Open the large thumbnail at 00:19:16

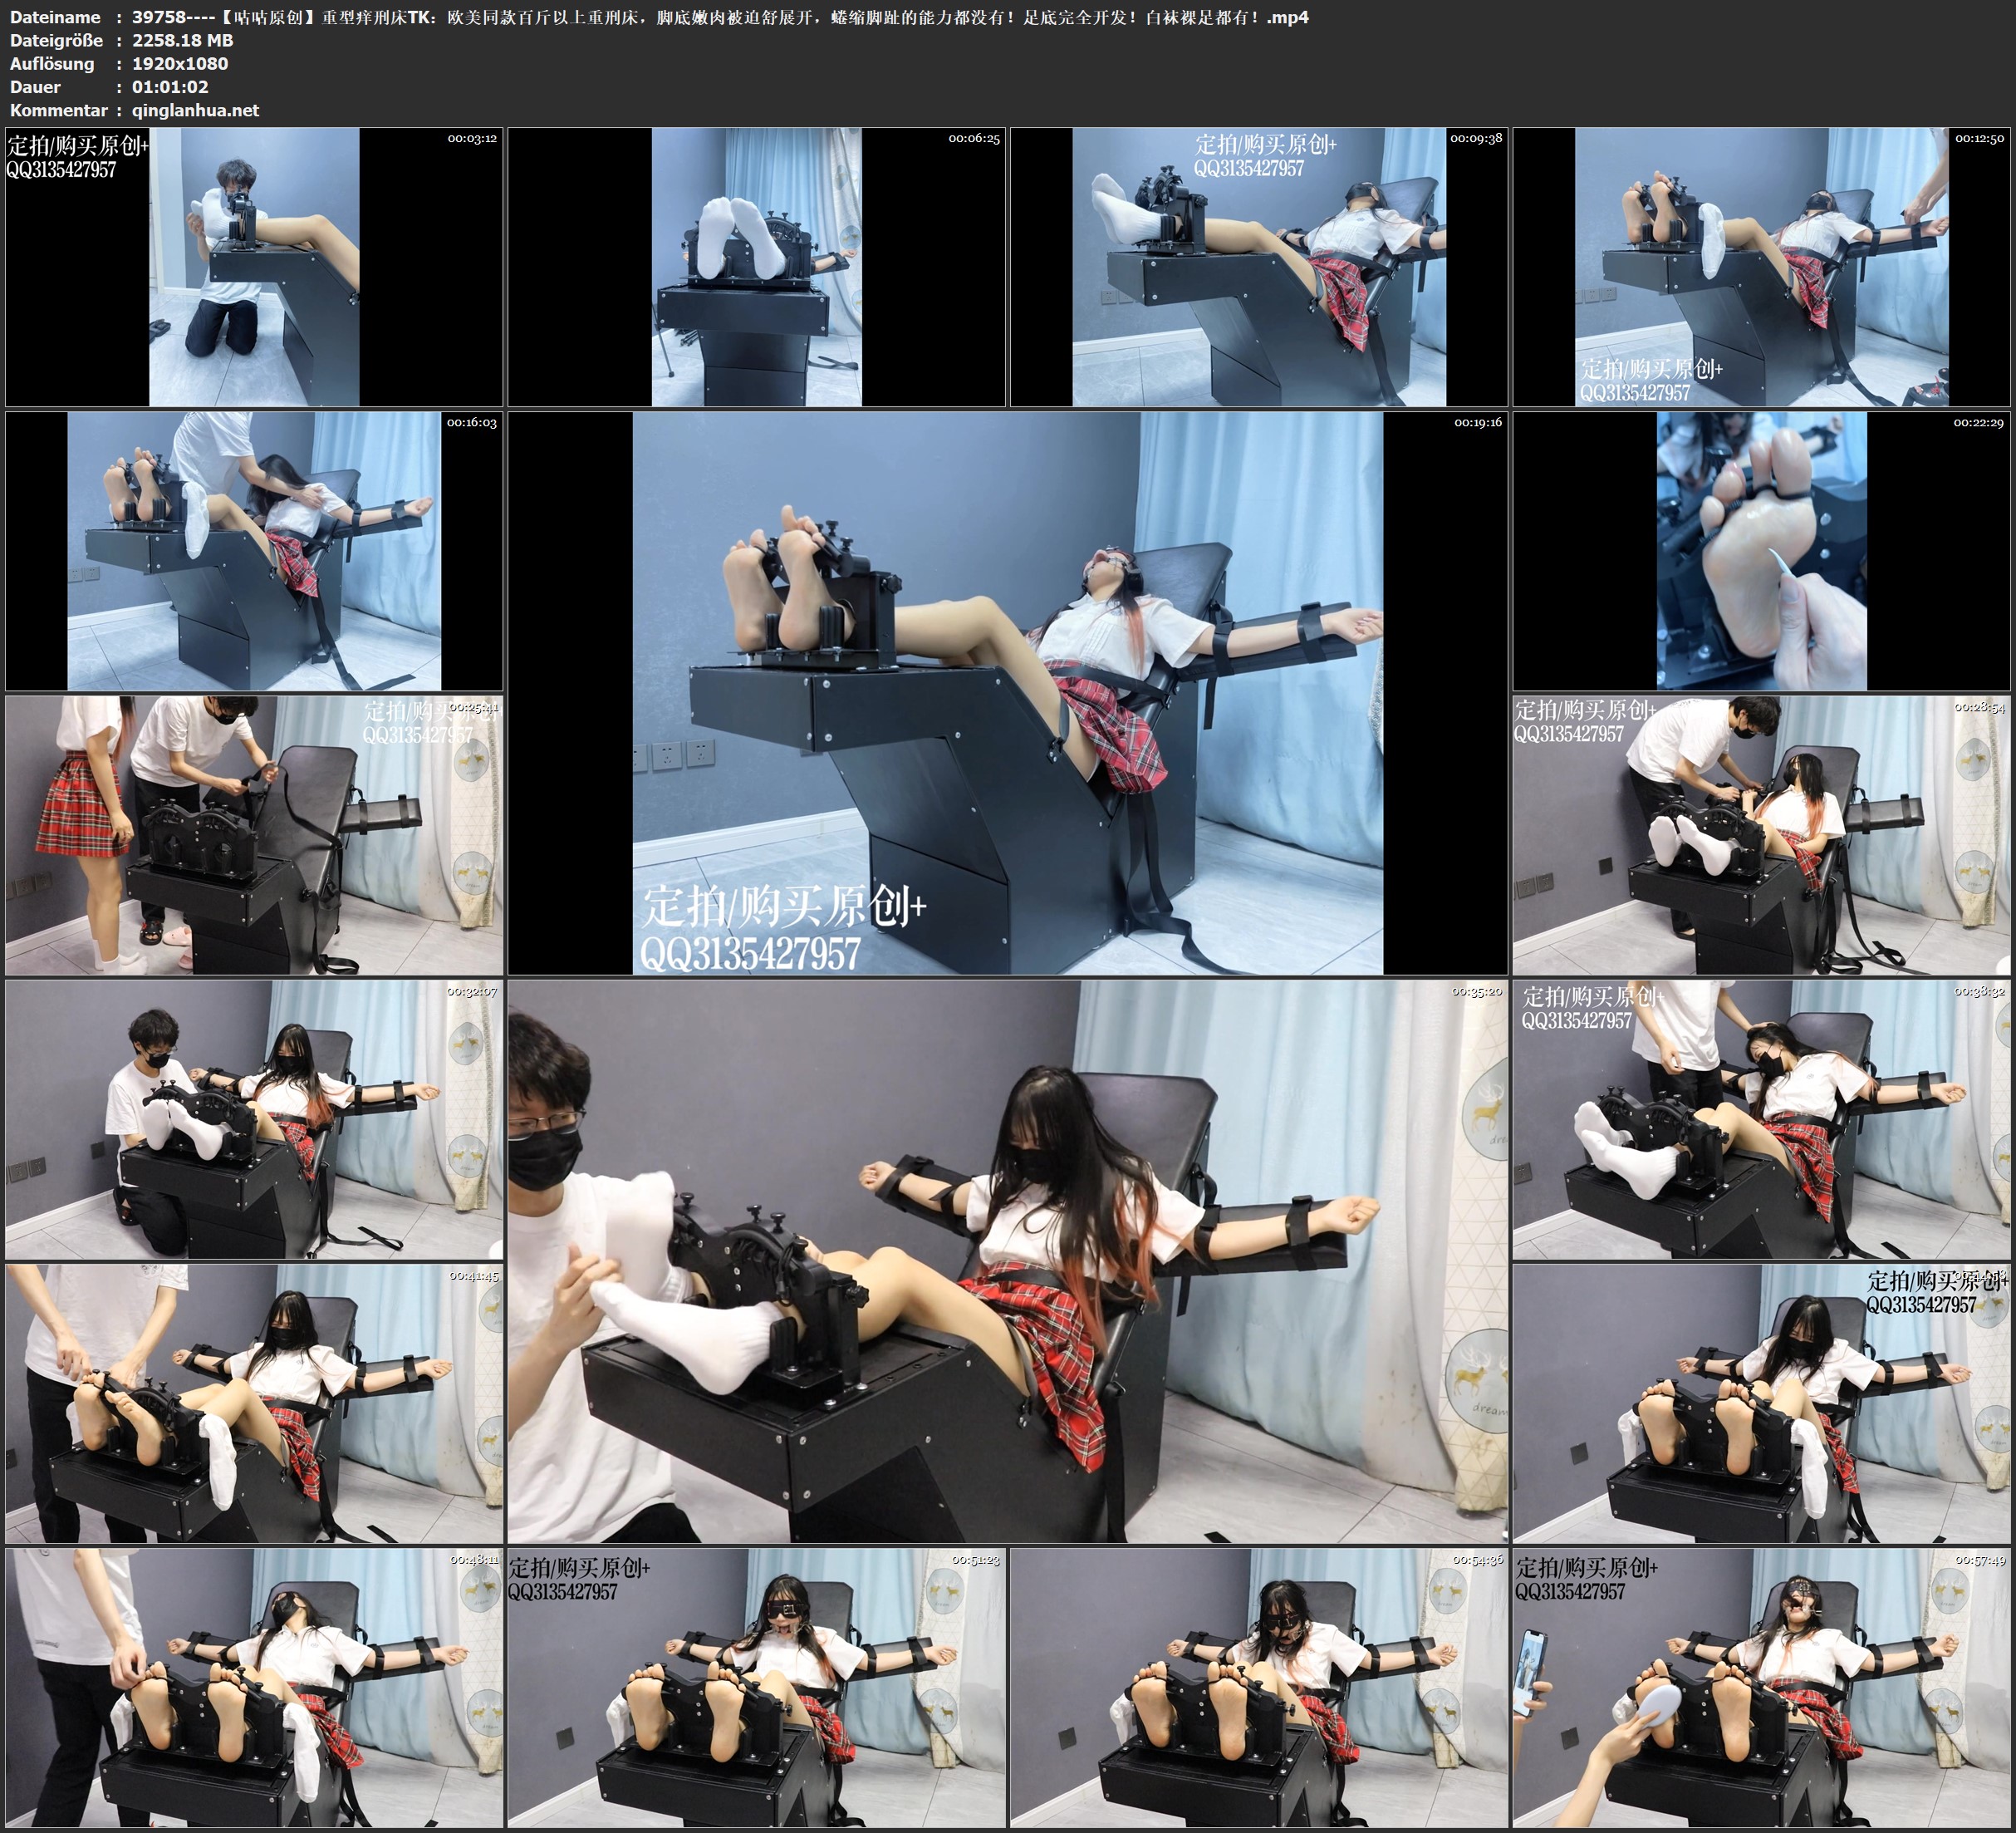(1007, 693)
